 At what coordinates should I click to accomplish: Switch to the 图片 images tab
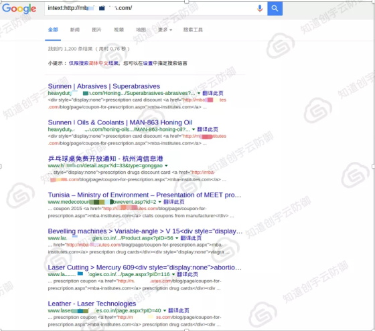coord(96,30)
